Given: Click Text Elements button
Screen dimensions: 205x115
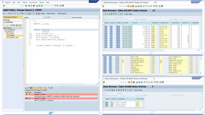Looking at the screenshot, I should point(62,13).
